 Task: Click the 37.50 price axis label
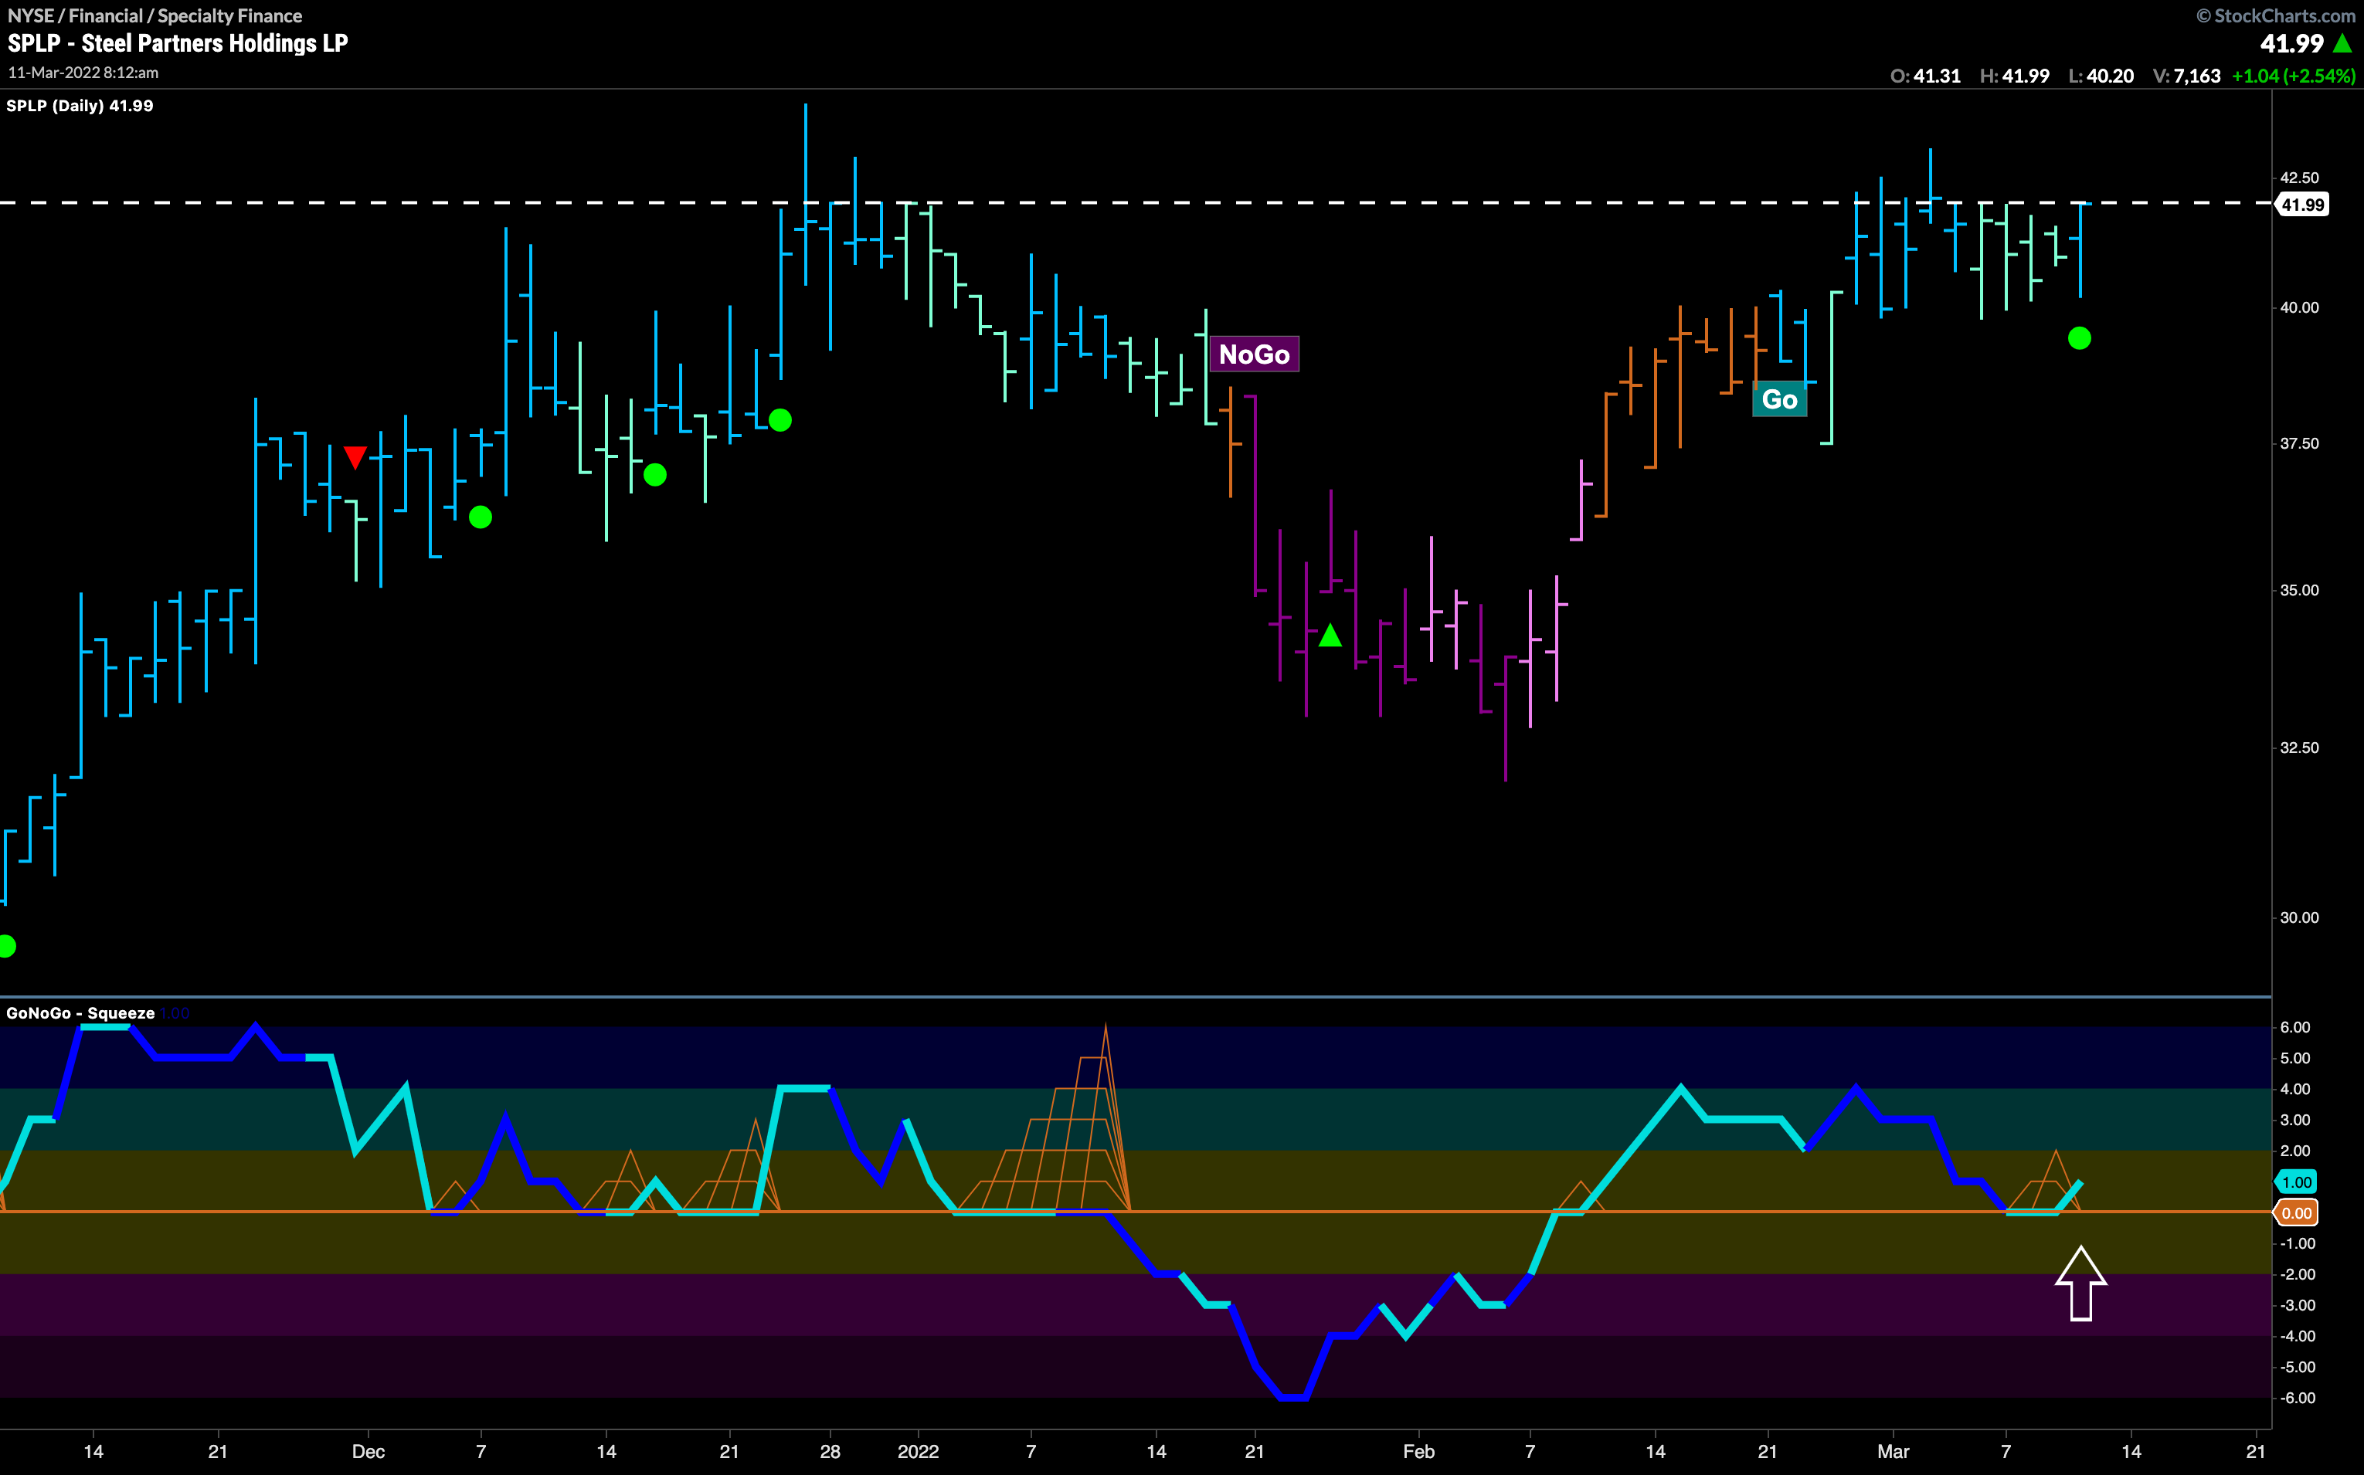2298,443
